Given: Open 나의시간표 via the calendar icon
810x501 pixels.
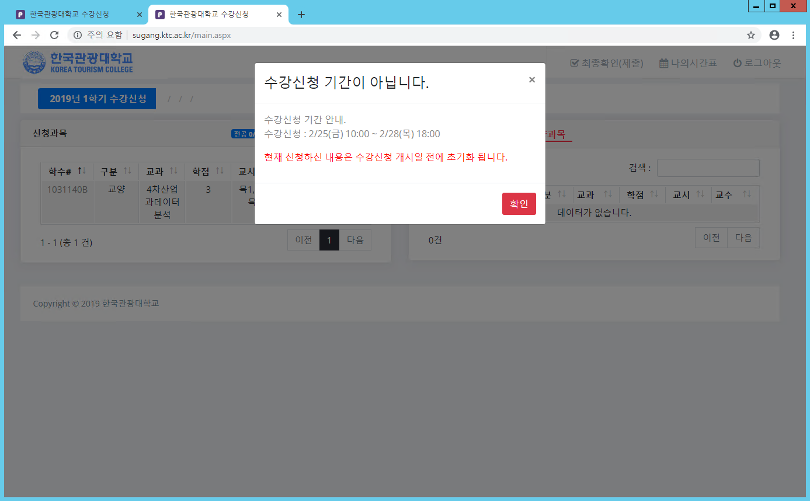Looking at the screenshot, I should pyautogui.click(x=665, y=62).
